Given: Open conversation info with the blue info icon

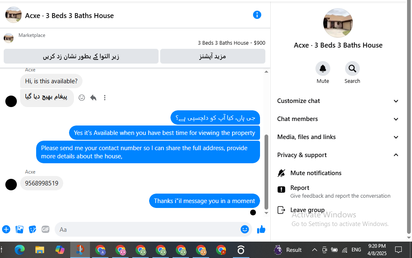Looking at the screenshot, I should point(257,15).
